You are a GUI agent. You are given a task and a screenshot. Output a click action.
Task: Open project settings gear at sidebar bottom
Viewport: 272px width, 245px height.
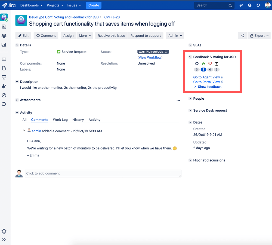(4, 231)
